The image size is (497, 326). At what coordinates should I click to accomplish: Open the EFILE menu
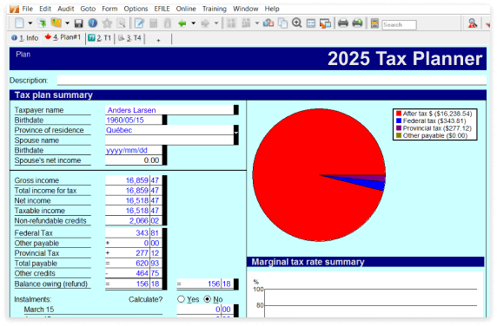coord(162,9)
